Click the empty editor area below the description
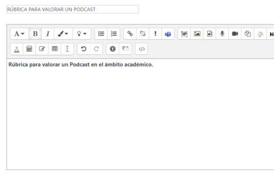This screenshot has height=175, width=274. pyautogui.click(x=140, y=118)
